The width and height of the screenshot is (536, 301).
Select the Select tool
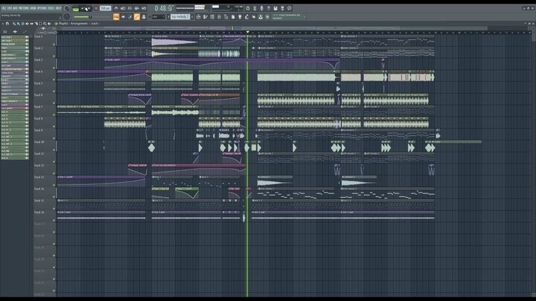40,24
